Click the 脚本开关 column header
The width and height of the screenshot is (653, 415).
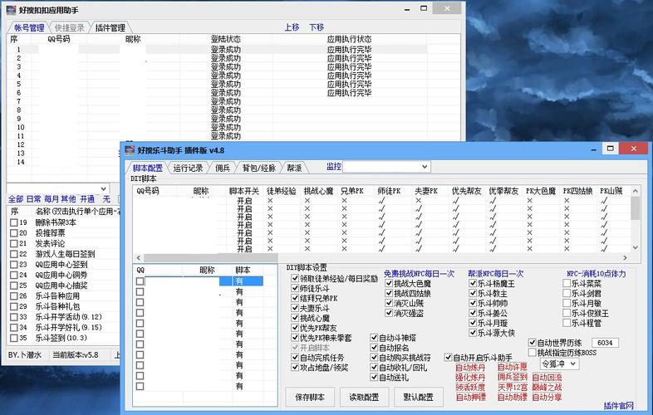tap(244, 191)
